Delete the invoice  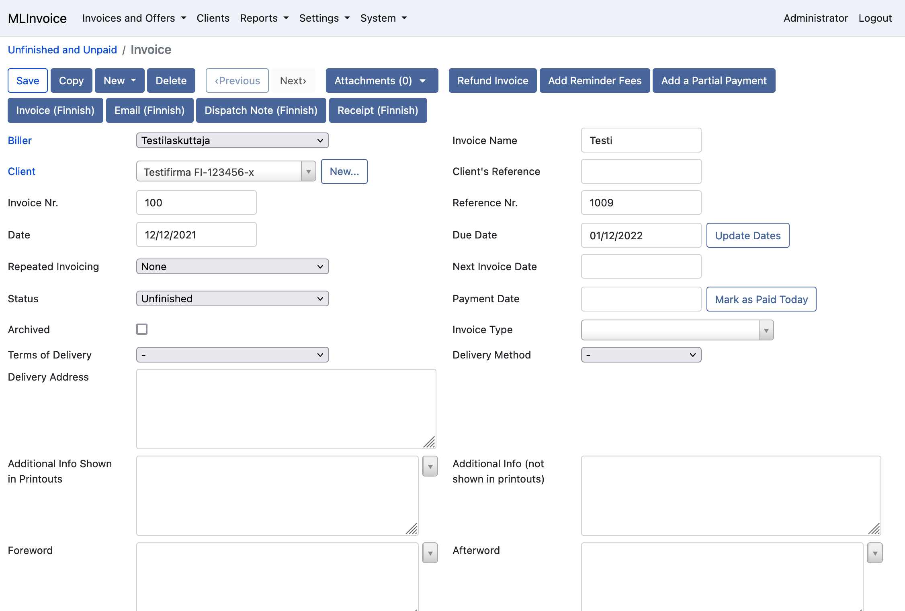pos(171,81)
